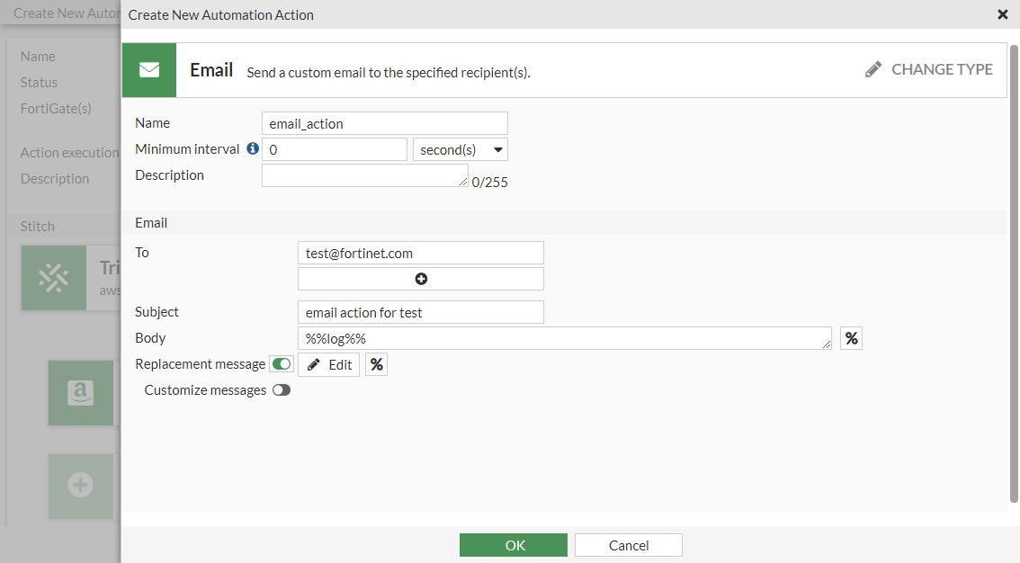Open the second(s) interval unit dropdown
Screen dimensions: 1020x563
point(461,149)
